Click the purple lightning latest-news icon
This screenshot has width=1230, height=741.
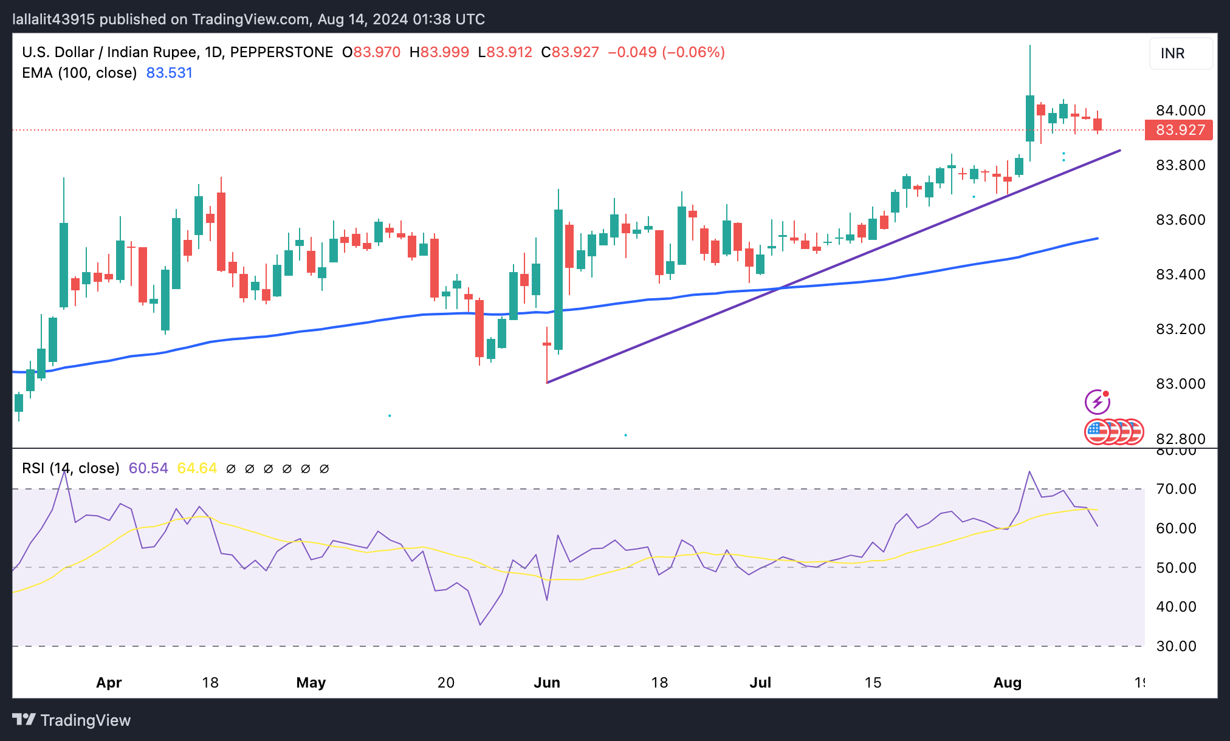[x=1097, y=402]
